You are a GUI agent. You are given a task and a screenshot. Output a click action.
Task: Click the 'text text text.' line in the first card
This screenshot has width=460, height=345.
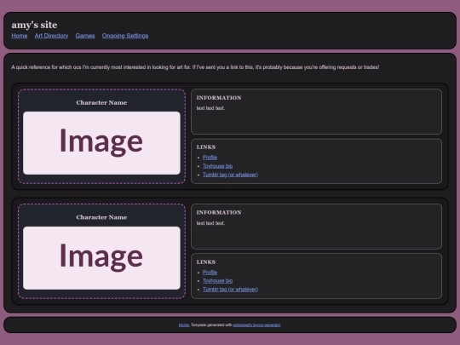coord(210,108)
